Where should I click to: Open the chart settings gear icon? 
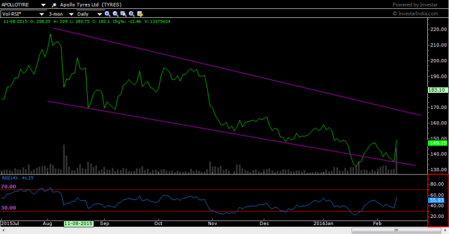click(x=140, y=13)
